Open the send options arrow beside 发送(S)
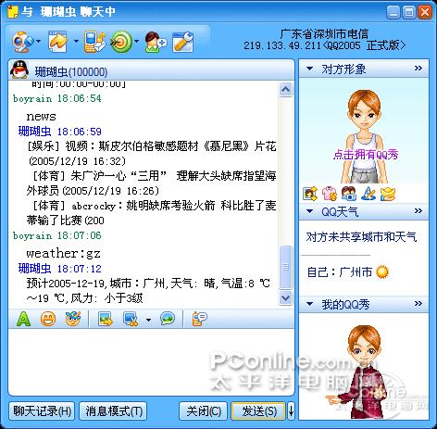 [x=291, y=411]
